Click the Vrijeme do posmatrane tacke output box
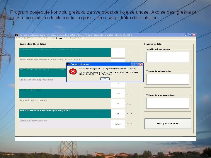The image size is (211, 158). point(168,103)
